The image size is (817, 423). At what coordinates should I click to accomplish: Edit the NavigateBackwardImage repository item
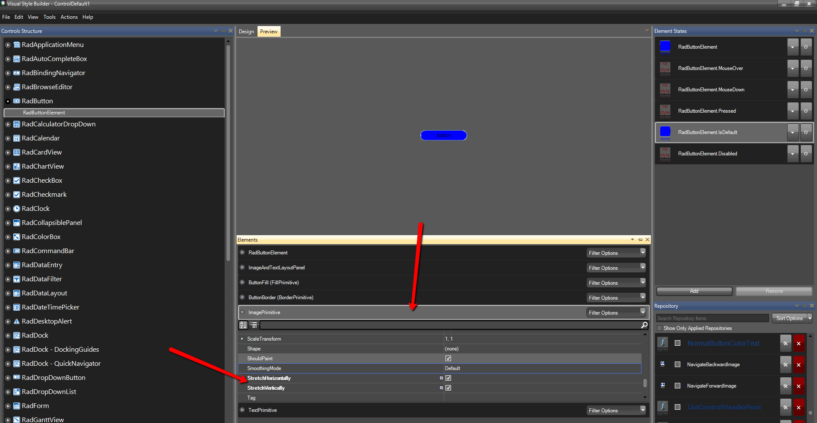(786, 365)
